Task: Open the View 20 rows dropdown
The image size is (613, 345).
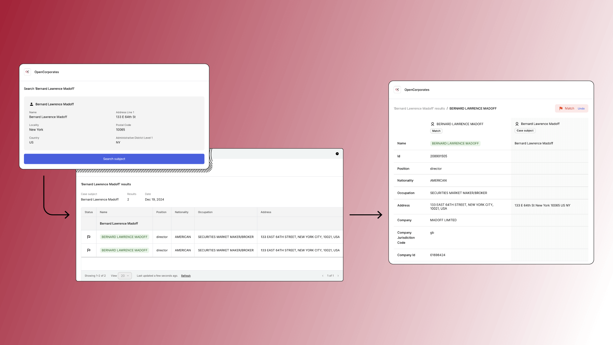Action: tap(125, 276)
